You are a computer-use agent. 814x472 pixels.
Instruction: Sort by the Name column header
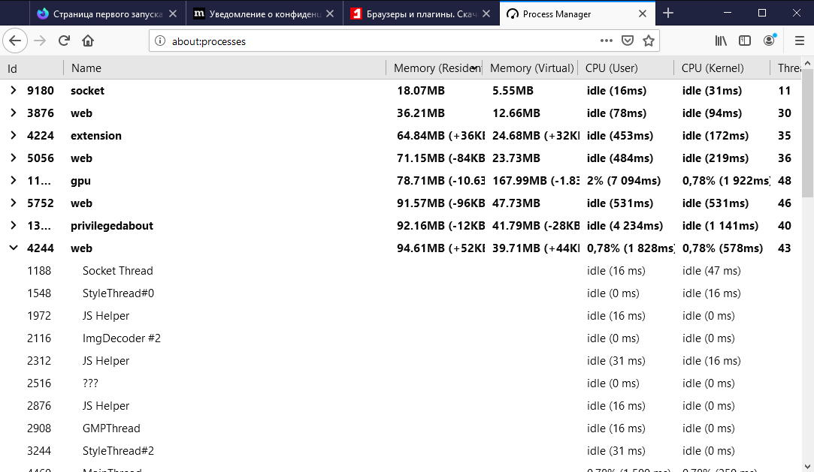(225, 68)
